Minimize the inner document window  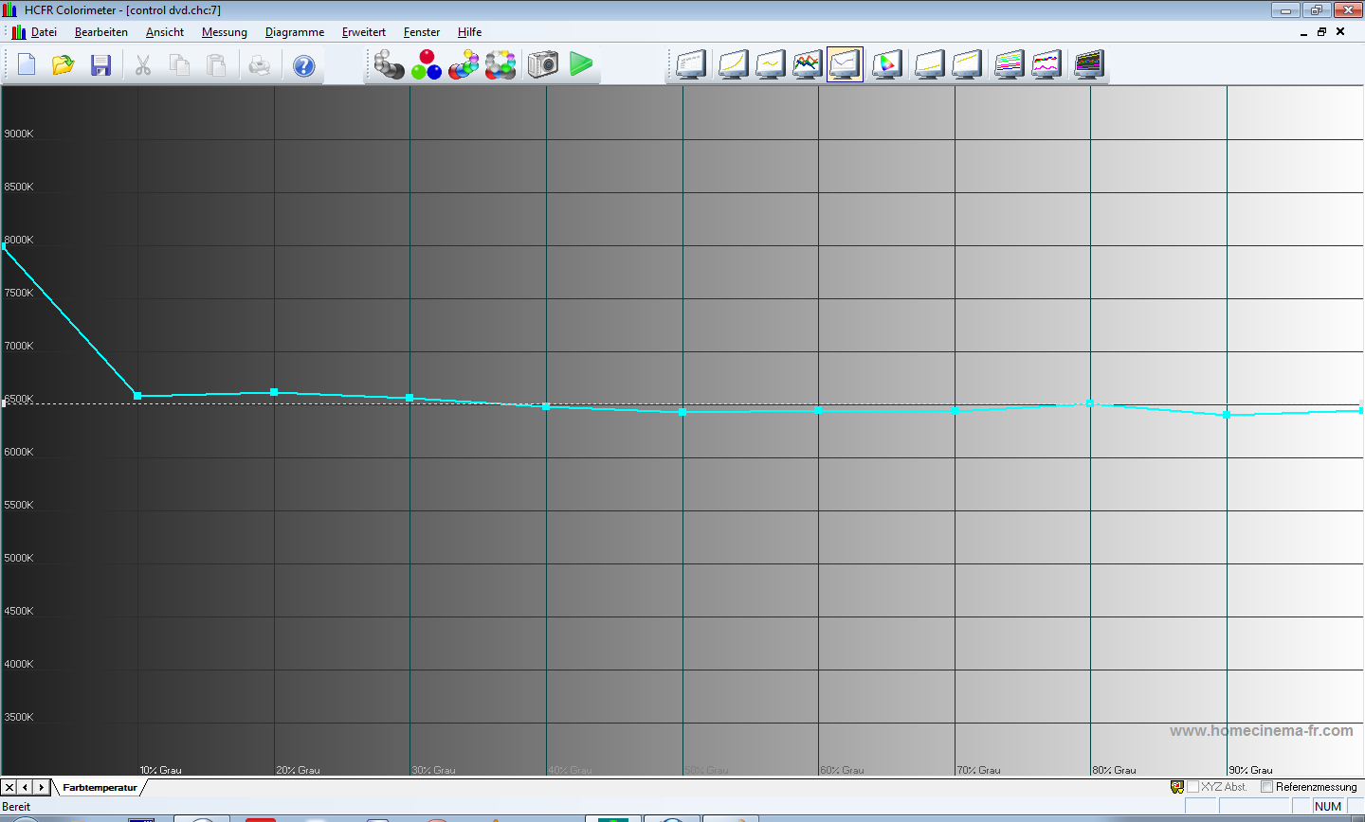click(1303, 32)
